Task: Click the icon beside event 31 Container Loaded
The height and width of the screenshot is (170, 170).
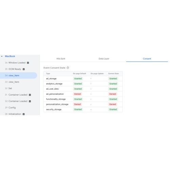Action: click(30, 95)
